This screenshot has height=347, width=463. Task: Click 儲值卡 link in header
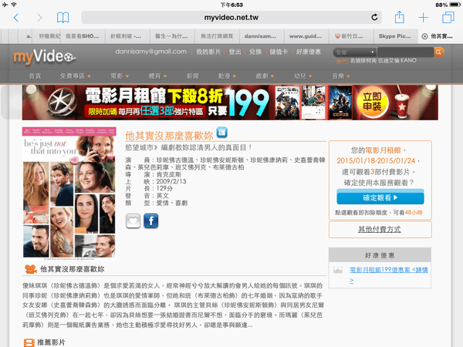pyautogui.click(x=279, y=52)
